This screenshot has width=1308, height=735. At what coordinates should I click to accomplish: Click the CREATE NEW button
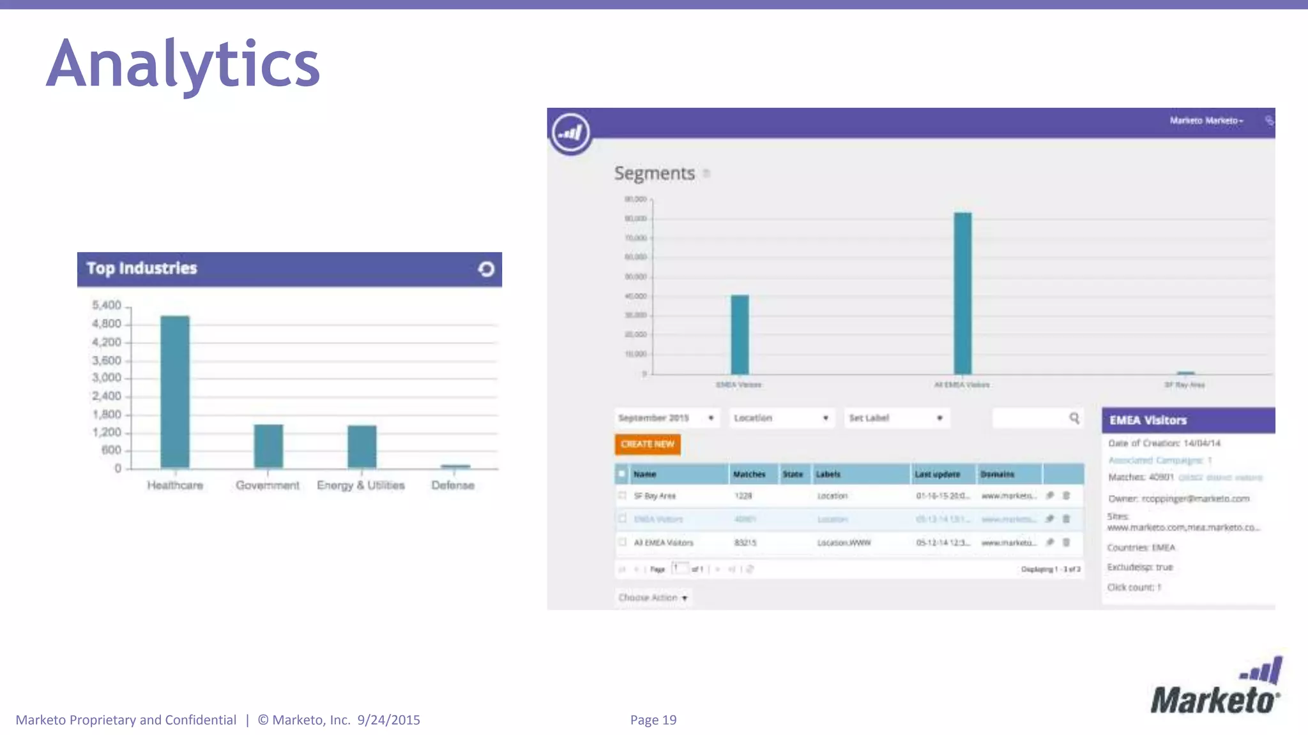tap(648, 444)
